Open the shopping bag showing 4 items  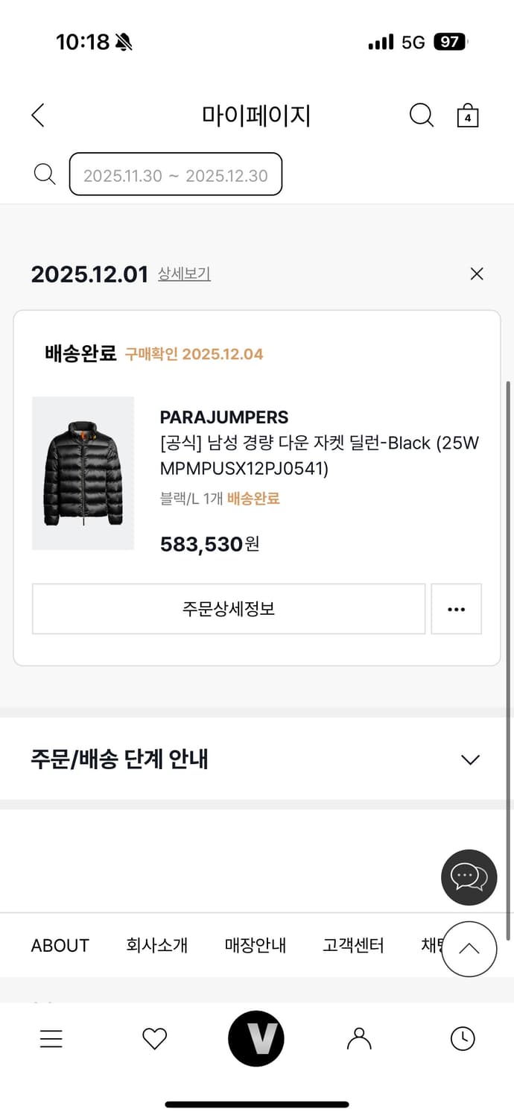[467, 116]
